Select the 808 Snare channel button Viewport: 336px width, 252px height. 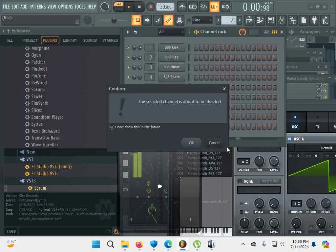pos(171,77)
